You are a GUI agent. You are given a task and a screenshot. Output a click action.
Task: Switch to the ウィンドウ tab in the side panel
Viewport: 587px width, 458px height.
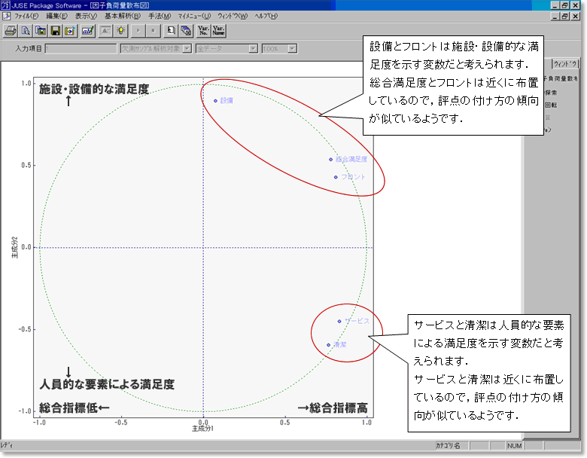click(565, 64)
